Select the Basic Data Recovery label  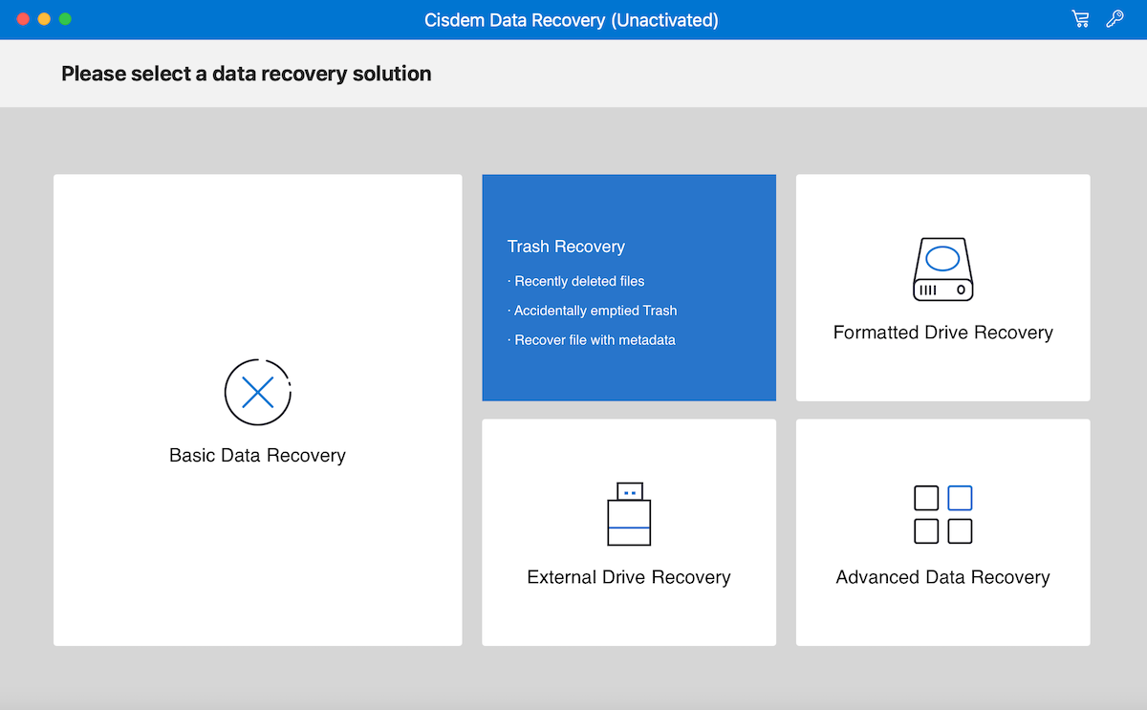click(257, 455)
